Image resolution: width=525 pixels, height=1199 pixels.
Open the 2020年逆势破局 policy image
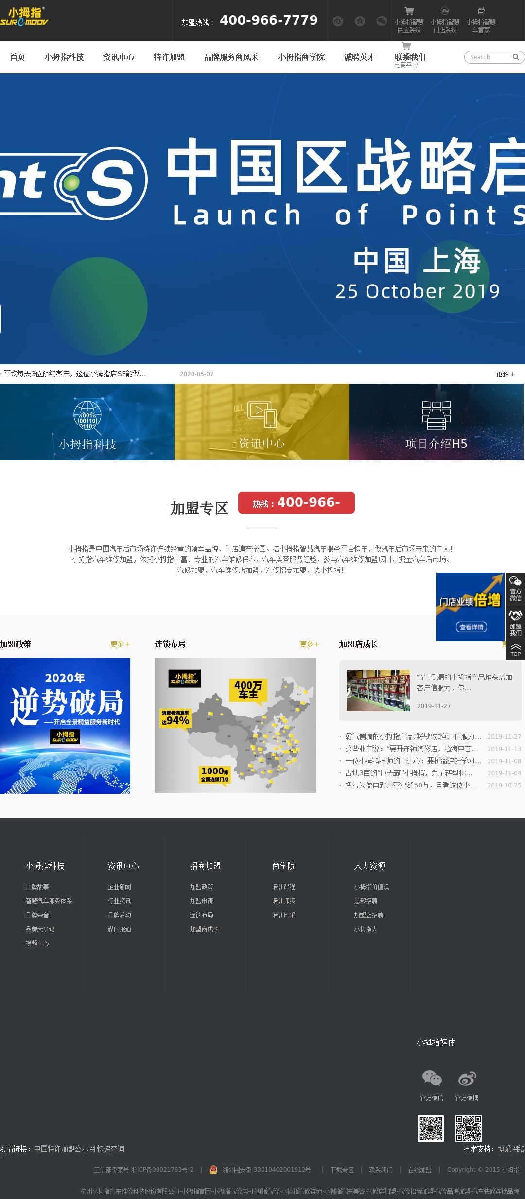(65, 726)
